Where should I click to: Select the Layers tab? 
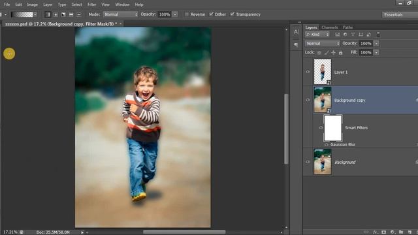311,27
